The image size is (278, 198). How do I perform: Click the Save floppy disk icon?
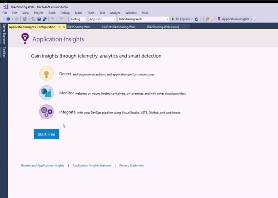click(x=39, y=19)
